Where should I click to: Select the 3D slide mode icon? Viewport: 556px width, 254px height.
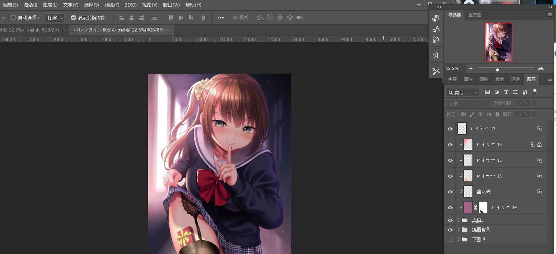[x=290, y=18]
